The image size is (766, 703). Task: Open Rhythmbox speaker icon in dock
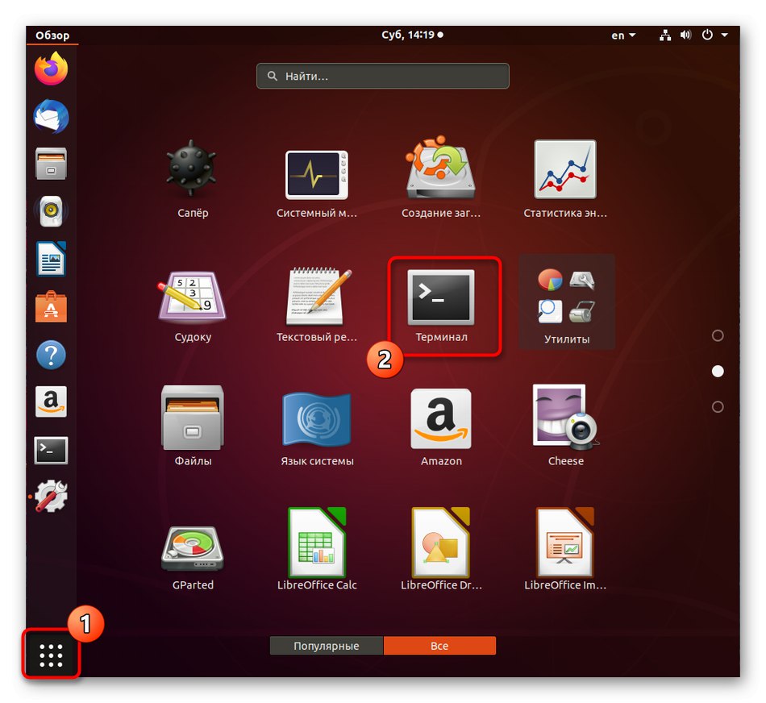point(51,211)
